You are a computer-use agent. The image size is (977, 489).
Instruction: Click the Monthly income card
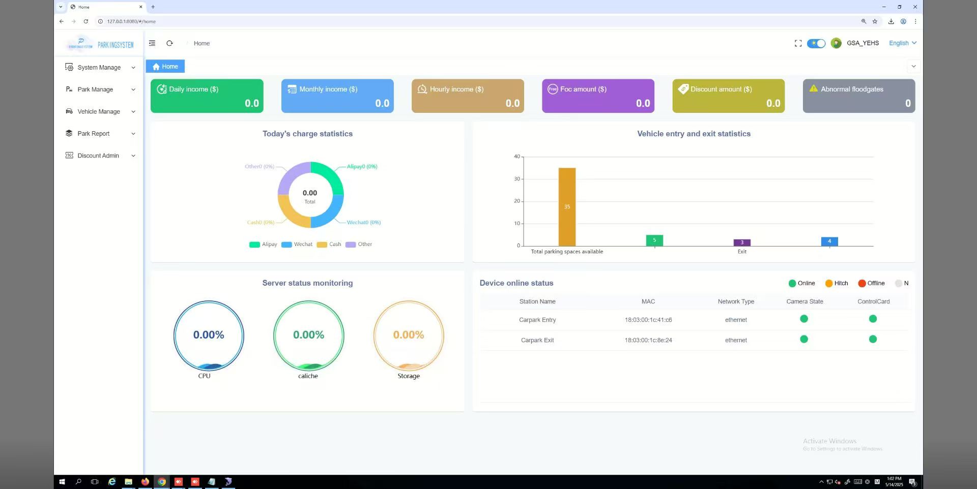pyautogui.click(x=337, y=96)
